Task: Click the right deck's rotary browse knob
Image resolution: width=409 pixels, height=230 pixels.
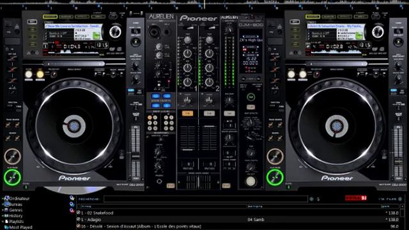Action: click(x=378, y=32)
